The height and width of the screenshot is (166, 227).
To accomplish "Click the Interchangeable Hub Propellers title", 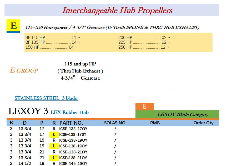I will [x=117, y=10].
